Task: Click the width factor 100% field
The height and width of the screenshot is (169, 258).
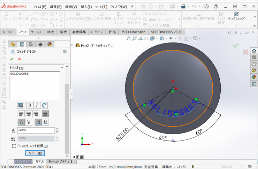Action: pos(36,130)
